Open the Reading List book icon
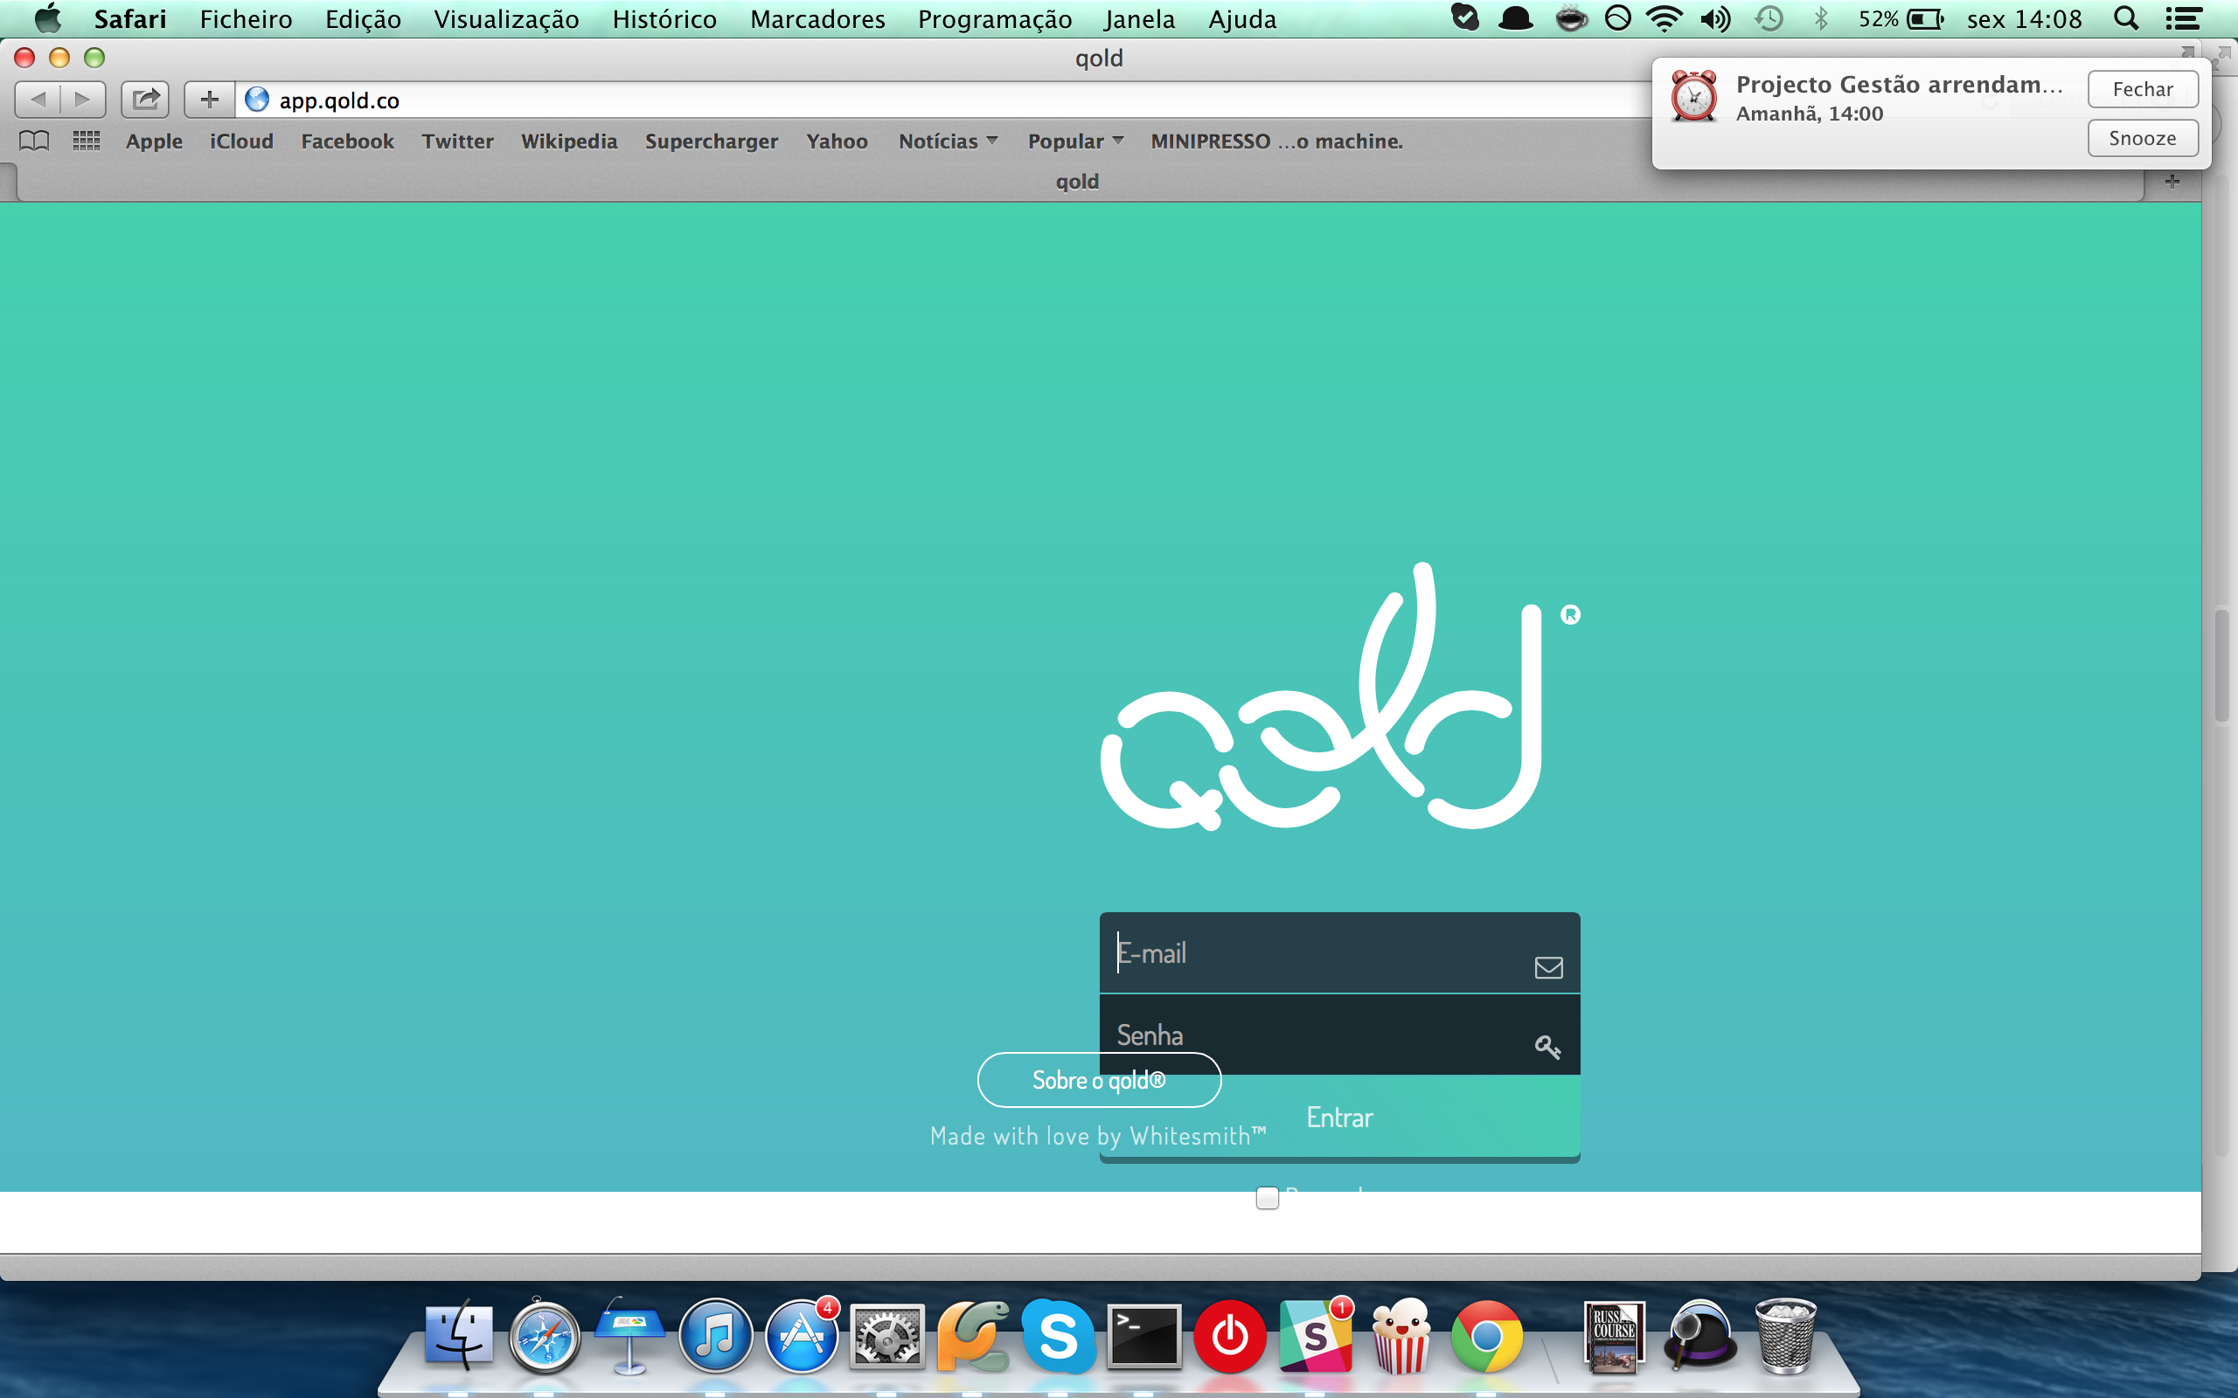Screen dimensions: 2238x1398 [34, 142]
